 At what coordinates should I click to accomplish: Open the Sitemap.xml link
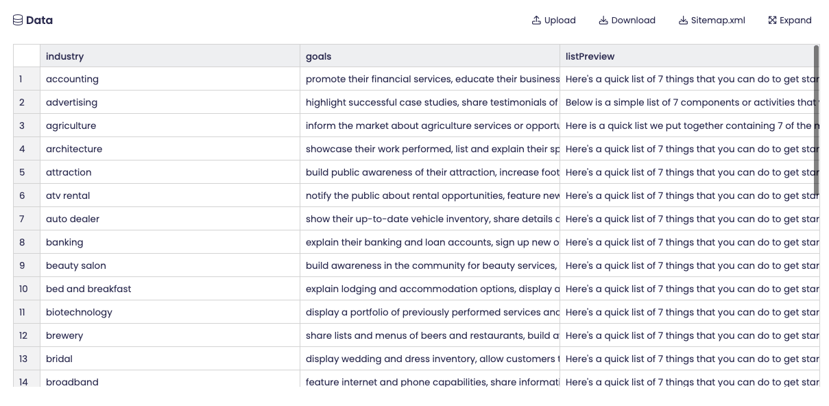coord(717,20)
